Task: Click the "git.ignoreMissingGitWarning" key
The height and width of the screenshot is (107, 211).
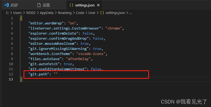Action: 58,49
